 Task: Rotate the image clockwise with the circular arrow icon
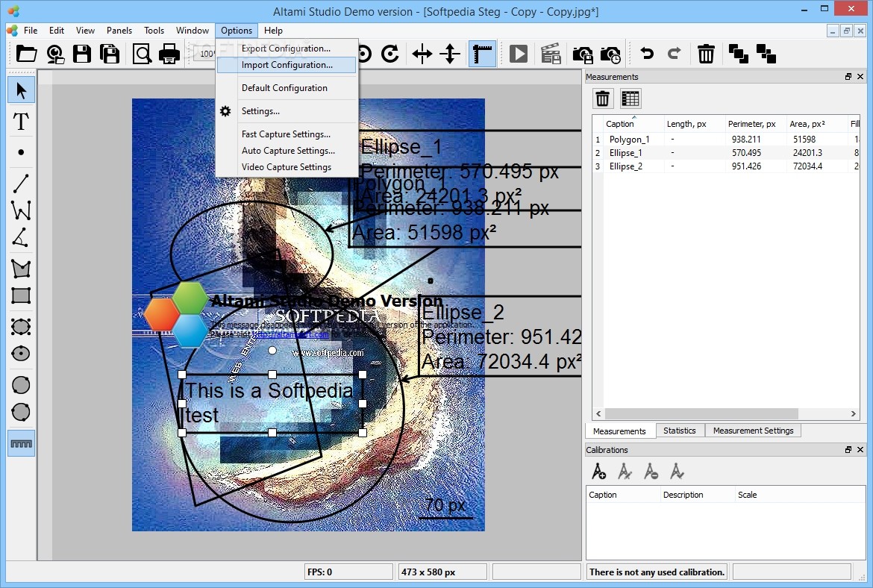pos(390,54)
